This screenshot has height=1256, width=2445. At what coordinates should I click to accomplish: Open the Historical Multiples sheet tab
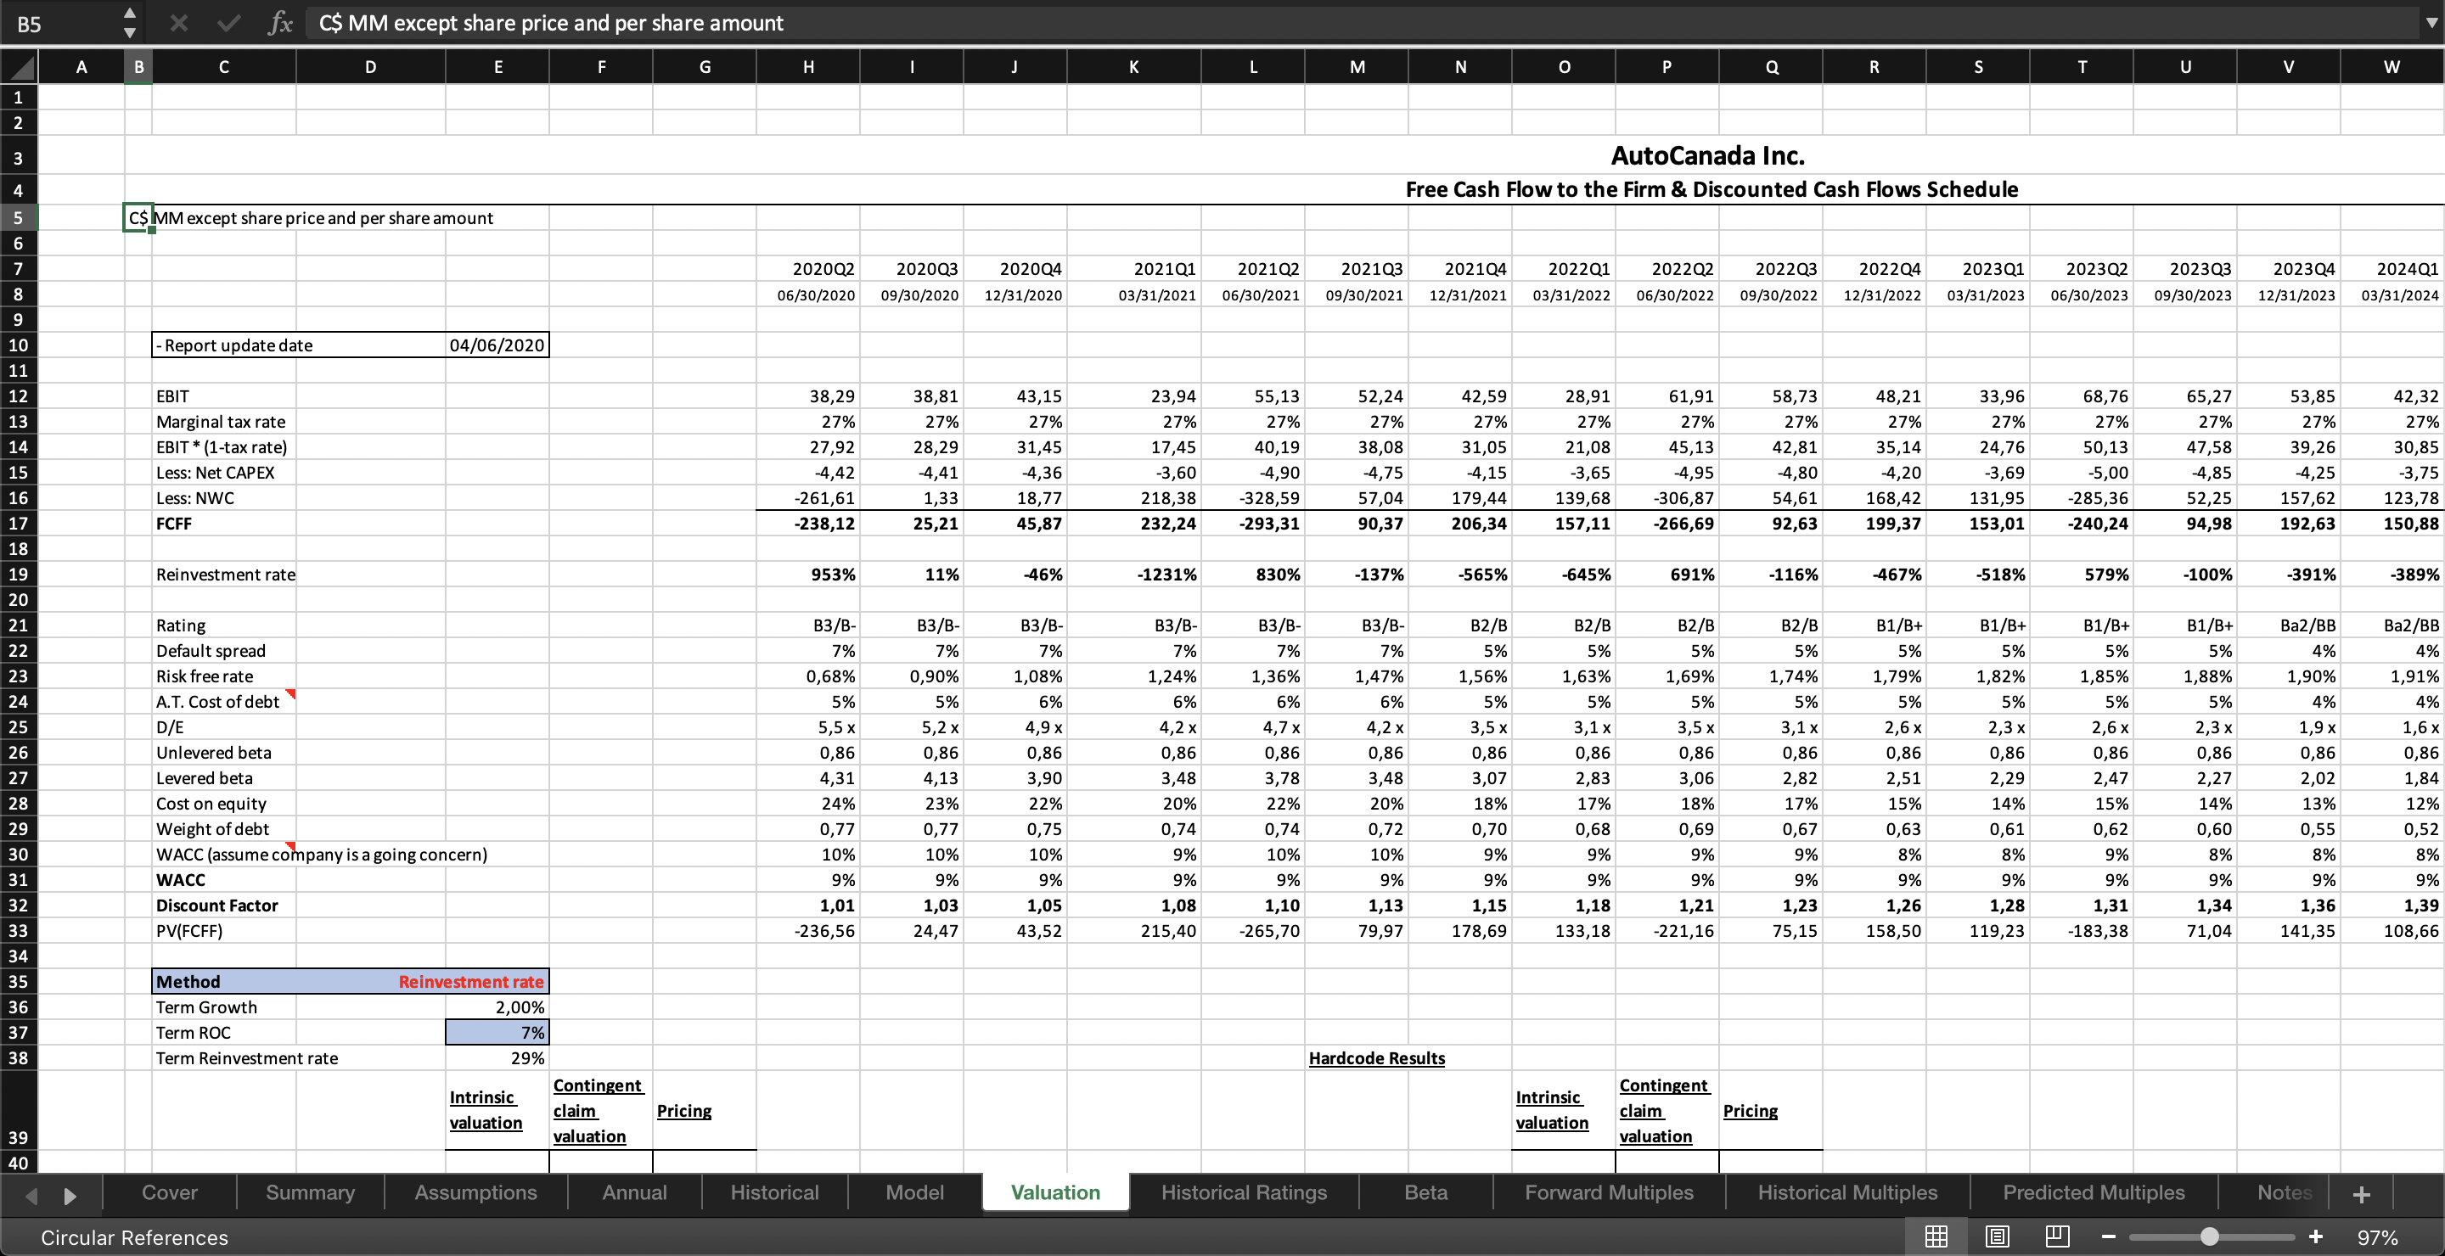pos(1848,1192)
